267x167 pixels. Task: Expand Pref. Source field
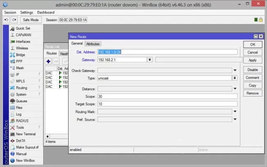coord(235,119)
